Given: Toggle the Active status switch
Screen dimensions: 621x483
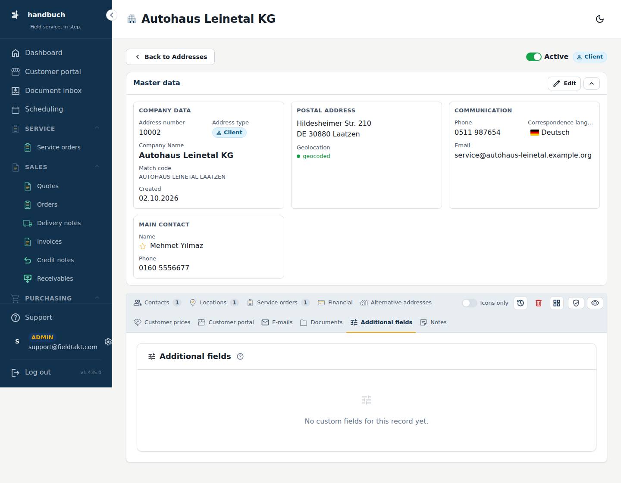Looking at the screenshot, I should pyautogui.click(x=533, y=57).
